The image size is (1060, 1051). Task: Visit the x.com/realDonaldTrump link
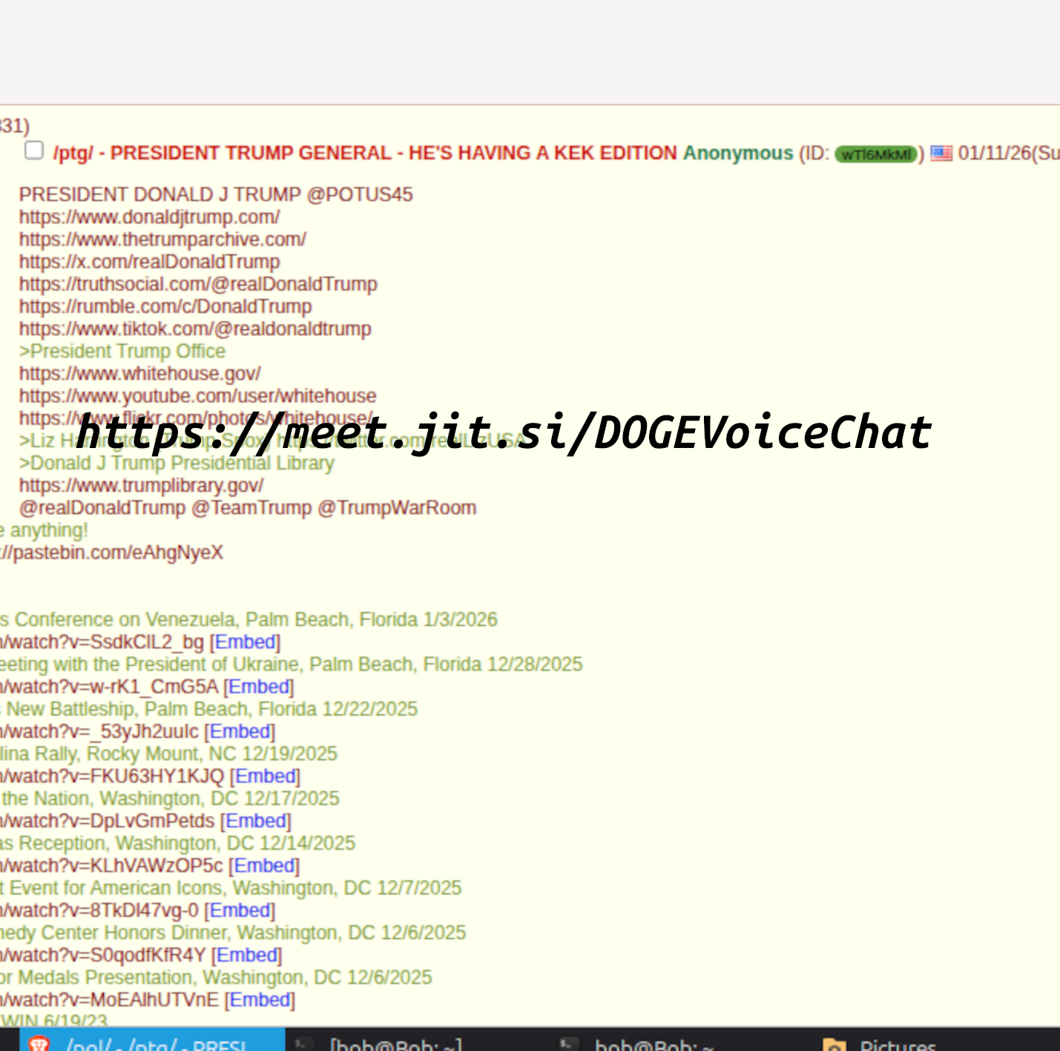coord(150,262)
